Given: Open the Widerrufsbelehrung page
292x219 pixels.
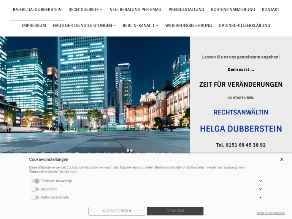Looking at the screenshot, I should pos(189,25).
